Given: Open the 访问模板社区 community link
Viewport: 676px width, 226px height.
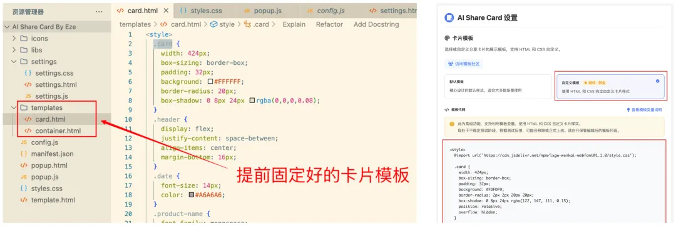Looking at the screenshot, I should pyautogui.click(x=464, y=64).
